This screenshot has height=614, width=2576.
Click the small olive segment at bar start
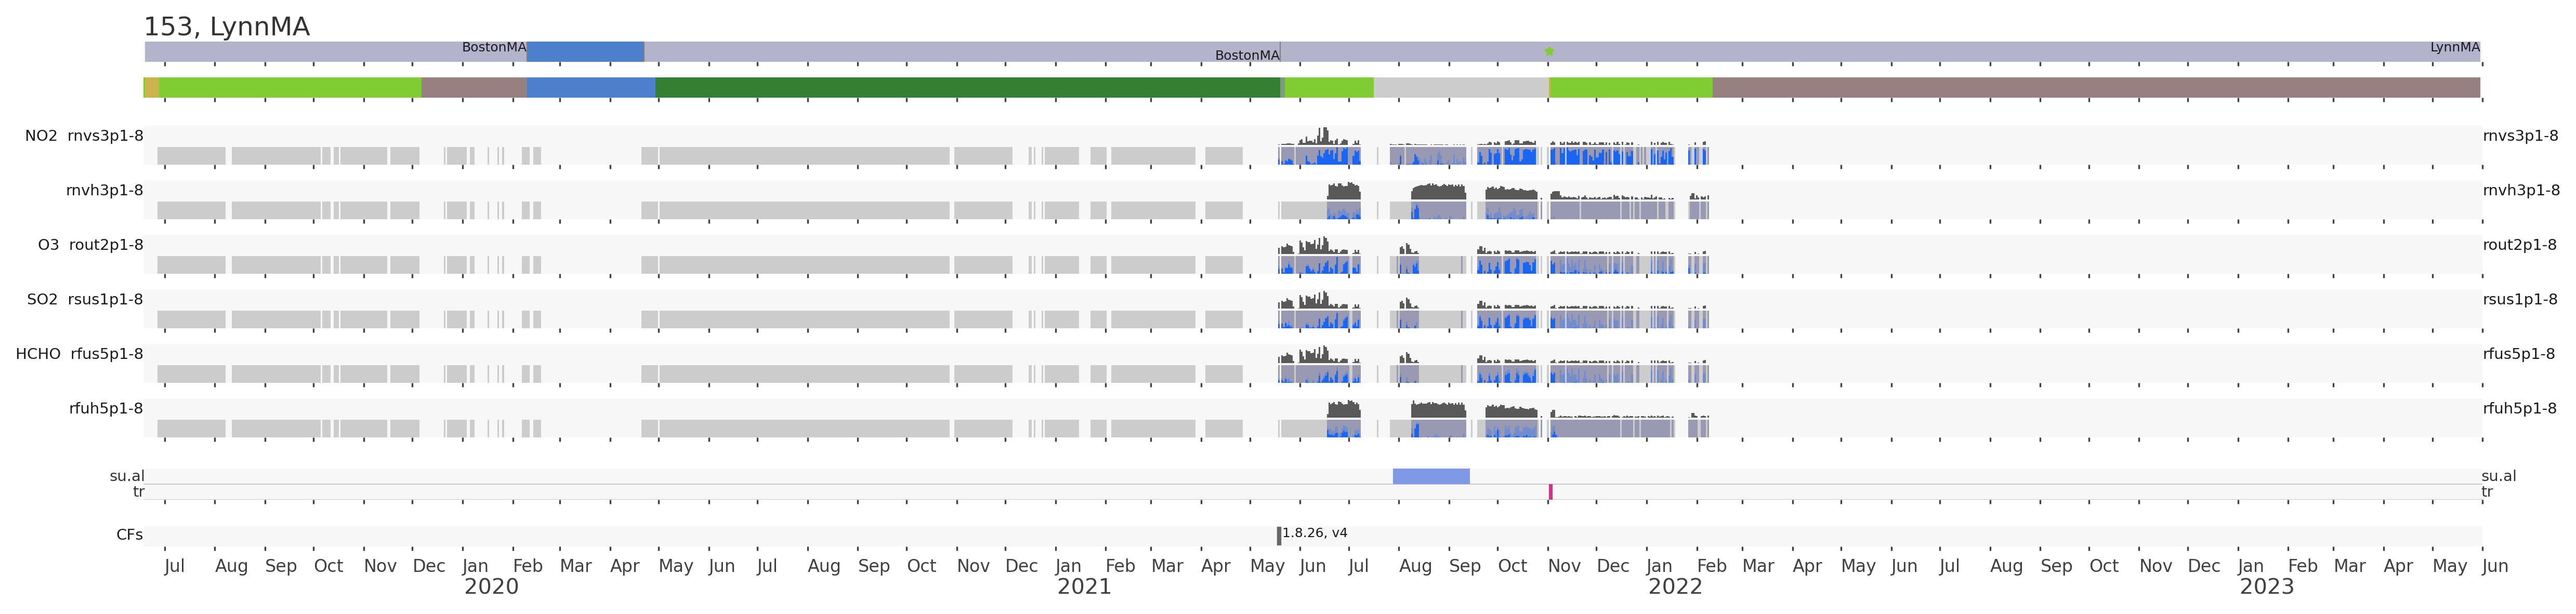point(151,88)
